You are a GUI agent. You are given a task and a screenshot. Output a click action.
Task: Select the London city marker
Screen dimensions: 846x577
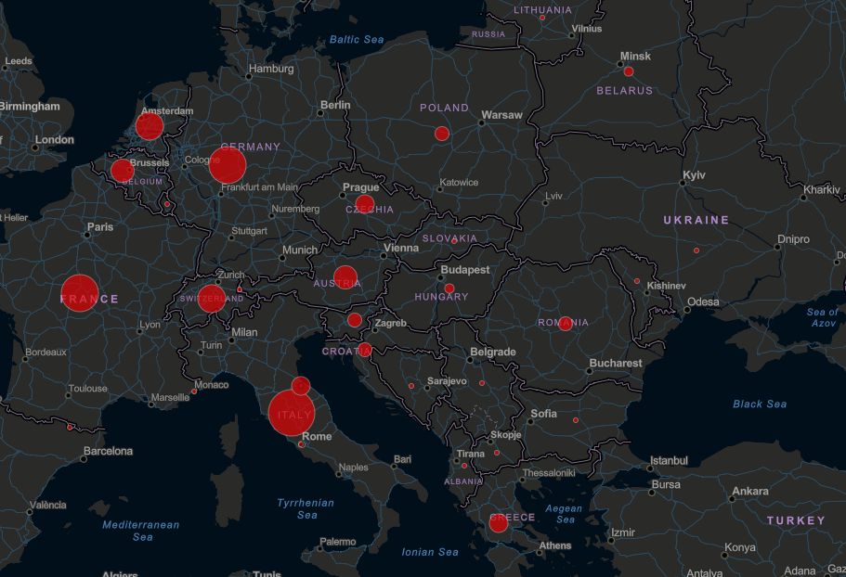36,147
